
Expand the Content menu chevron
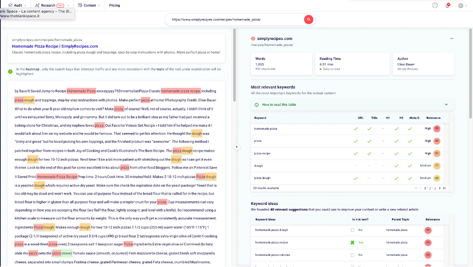[99, 6]
